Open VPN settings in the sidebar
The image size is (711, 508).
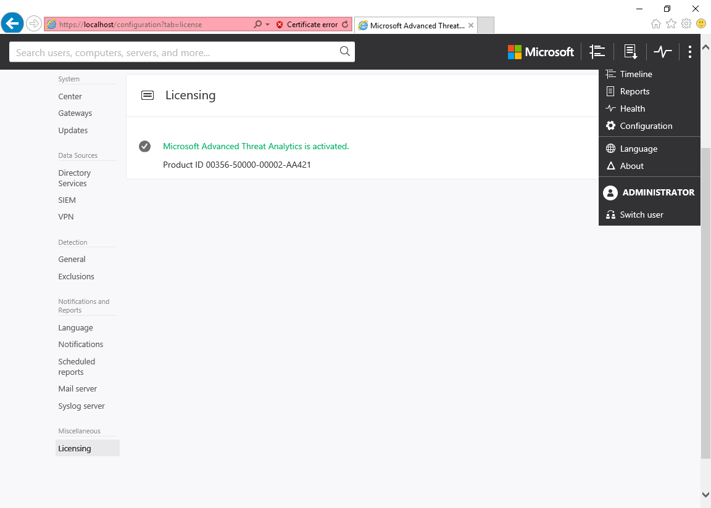(66, 217)
